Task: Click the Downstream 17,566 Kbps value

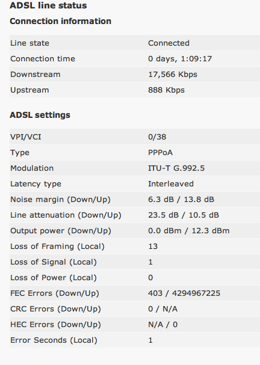Action: tap(173, 75)
